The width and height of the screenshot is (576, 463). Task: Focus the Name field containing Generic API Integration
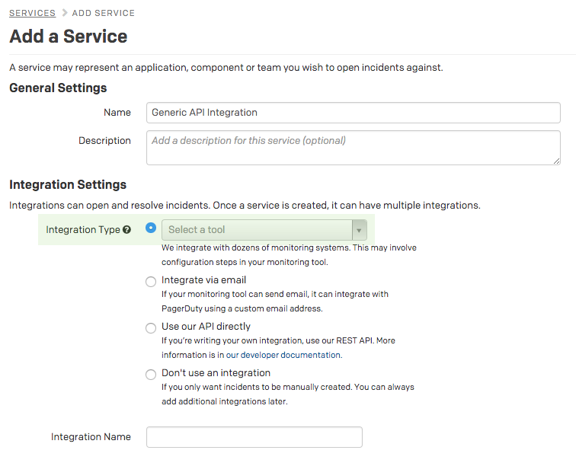coord(353,113)
